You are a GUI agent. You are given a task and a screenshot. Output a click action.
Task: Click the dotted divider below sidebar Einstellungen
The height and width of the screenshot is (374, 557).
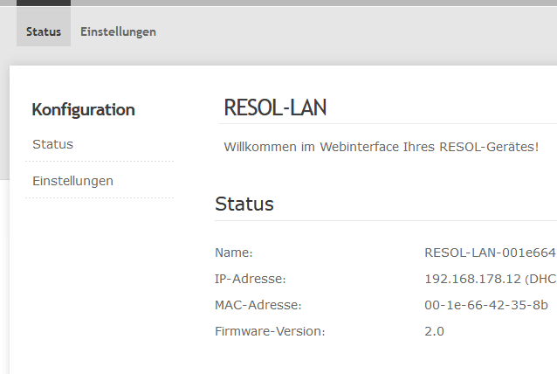click(100, 198)
